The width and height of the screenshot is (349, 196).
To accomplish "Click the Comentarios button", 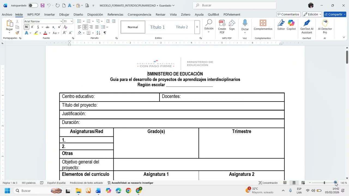I will tap(288, 14).
